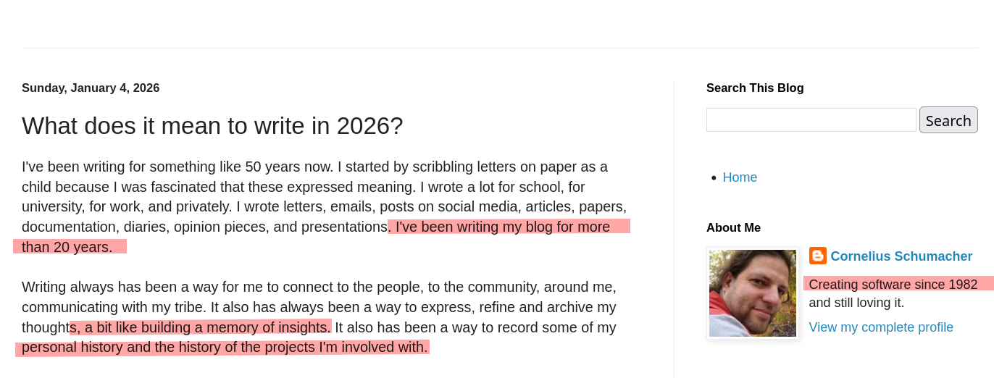Click the Search This Blog heading
Image resolution: width=994 pixels, height=378 pixels.
755,88
